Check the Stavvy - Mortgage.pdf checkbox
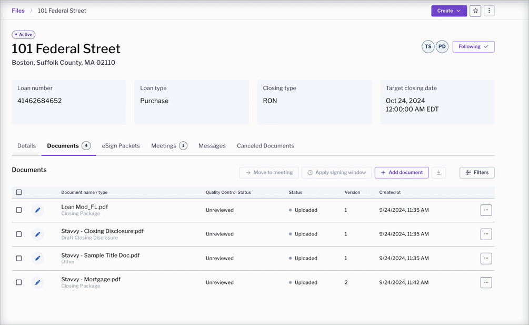529x325 pixels. click(19, 282)
